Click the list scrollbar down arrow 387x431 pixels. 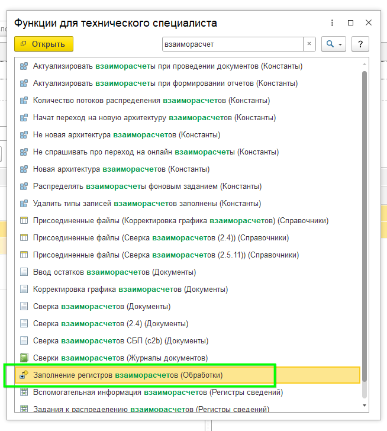click(x=365, y=406)
